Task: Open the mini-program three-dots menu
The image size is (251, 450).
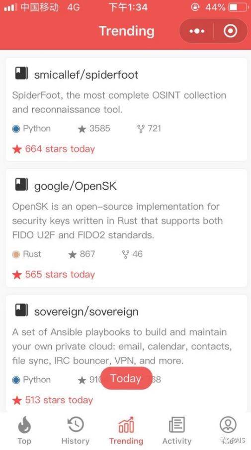Action: tap(197, 31)
